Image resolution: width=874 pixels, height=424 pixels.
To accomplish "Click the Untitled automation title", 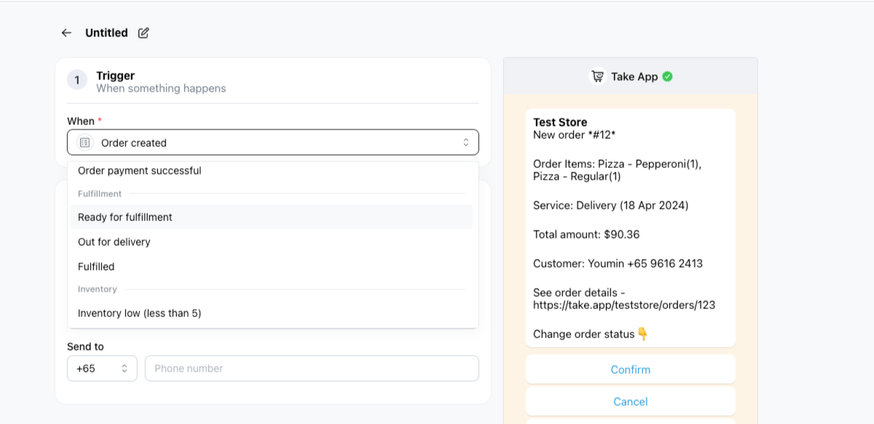I will click(106, 33).
